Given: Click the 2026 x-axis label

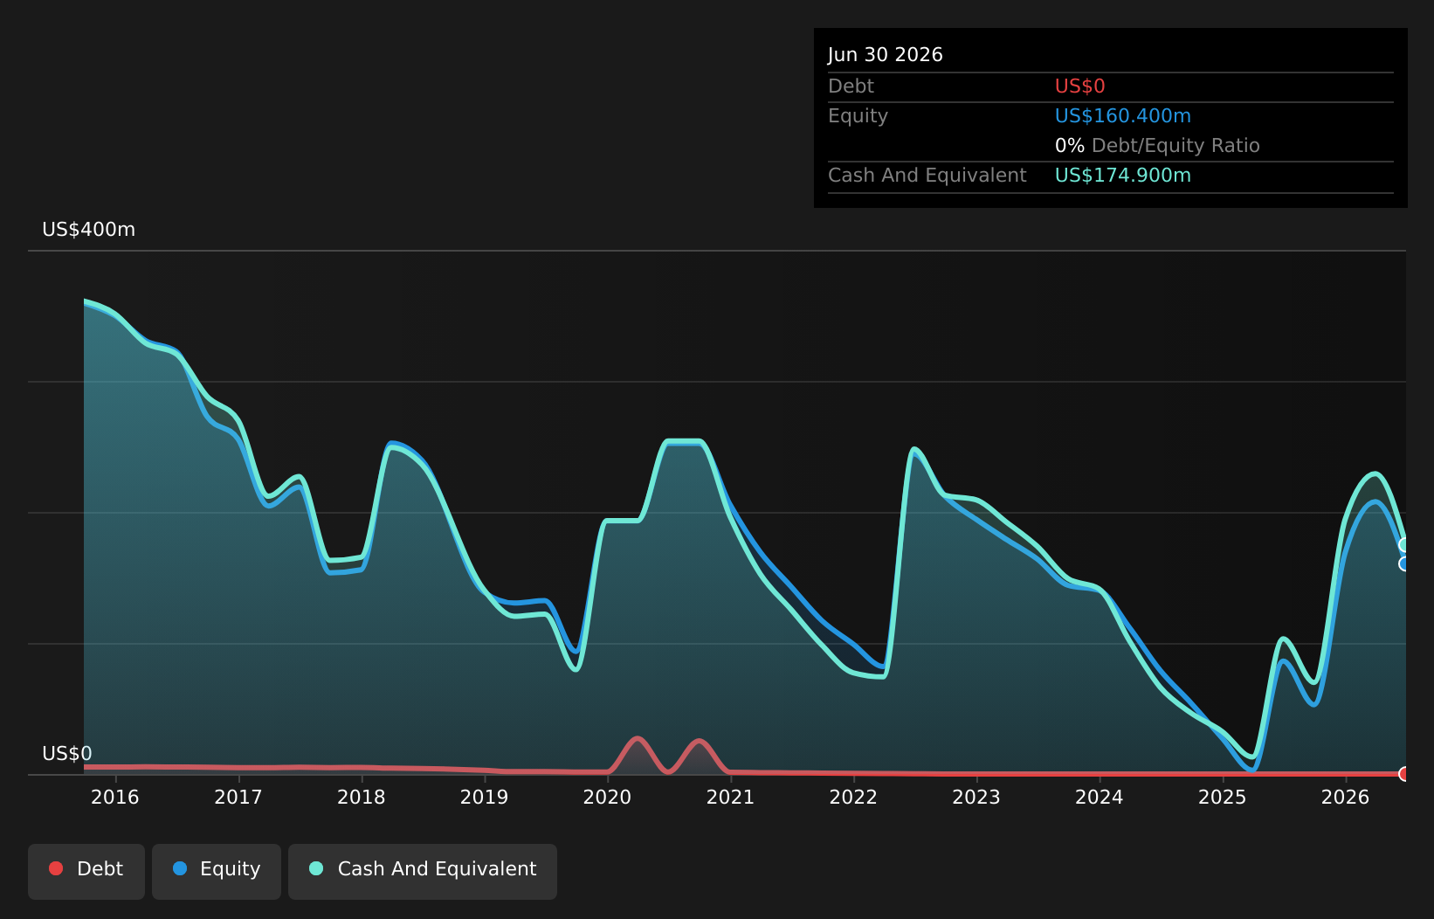Looking at the screenshot, I should point(1346,797).
